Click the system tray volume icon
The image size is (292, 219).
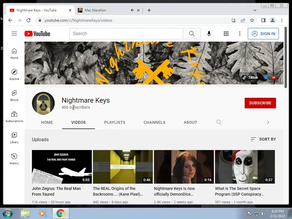[x=263, y=214]
